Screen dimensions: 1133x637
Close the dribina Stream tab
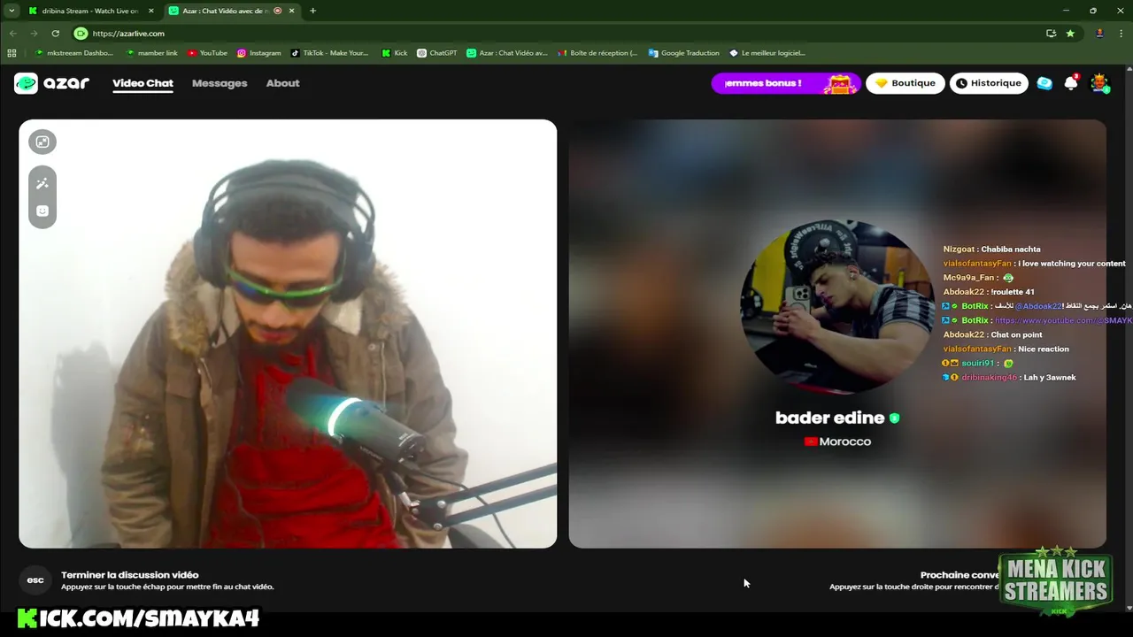(x=150, y=11)
